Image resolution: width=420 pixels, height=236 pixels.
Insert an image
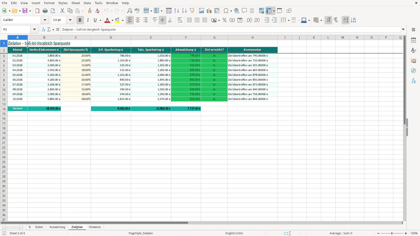tap(202, 11)
